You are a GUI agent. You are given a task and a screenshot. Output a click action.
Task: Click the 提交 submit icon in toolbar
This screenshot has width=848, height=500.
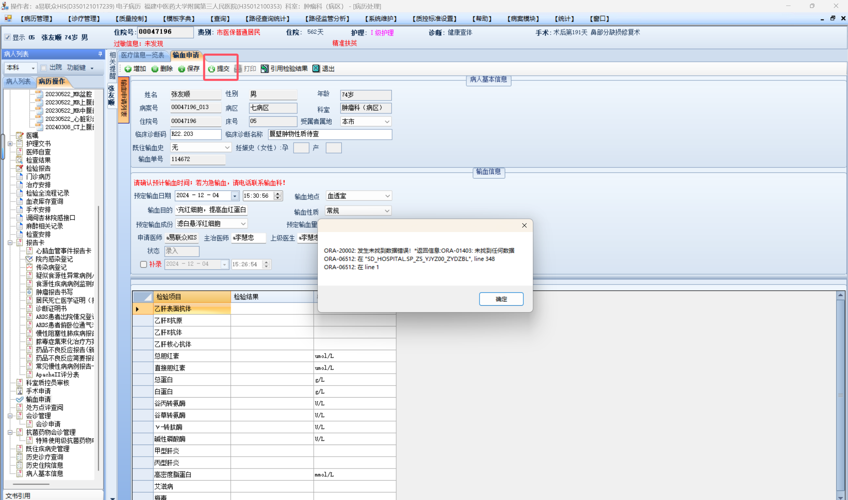pyautogui.click(x=211, y=69)
